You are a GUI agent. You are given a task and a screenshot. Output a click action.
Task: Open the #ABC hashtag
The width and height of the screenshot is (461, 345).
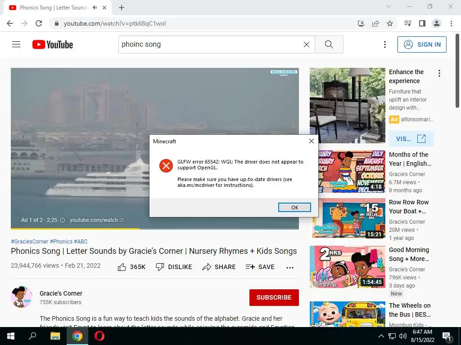(x=81, y=241)
